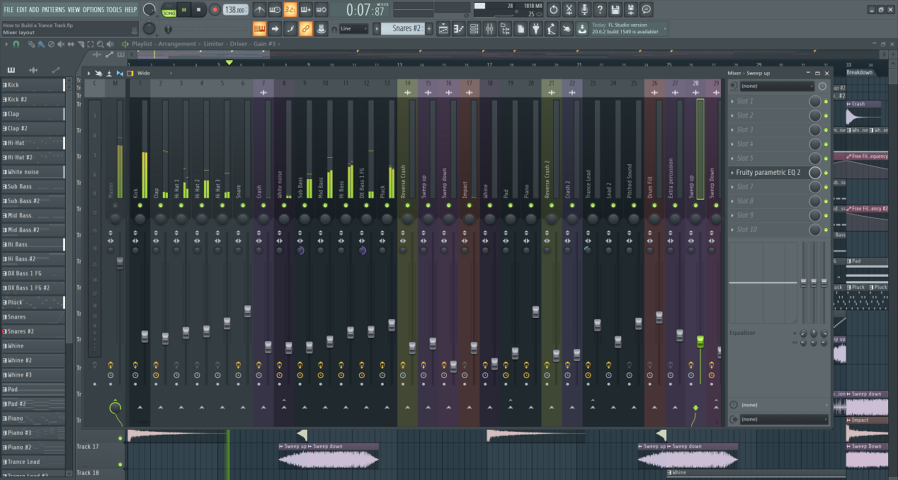This screenshot has height=480, width=898.
Task: Raise the Sweep up channel volume fader
Action: click(x=700, y=342)
